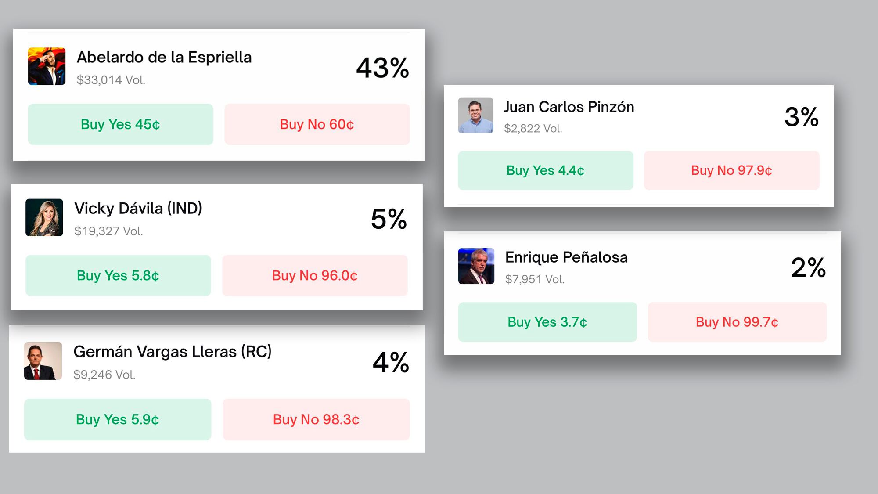Click the Enrique Peñalosa name

566,257
